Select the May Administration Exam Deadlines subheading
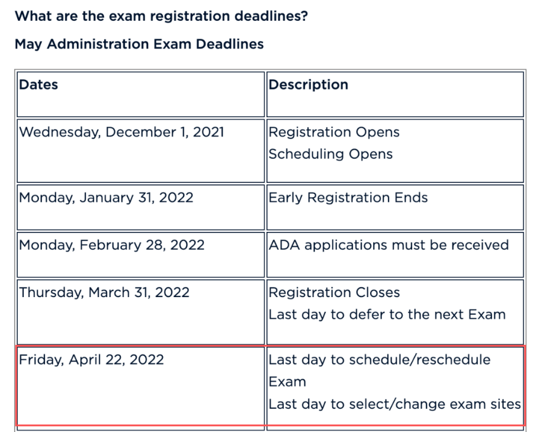The height and width of the screenshot is (432, 533). point(139,44)
